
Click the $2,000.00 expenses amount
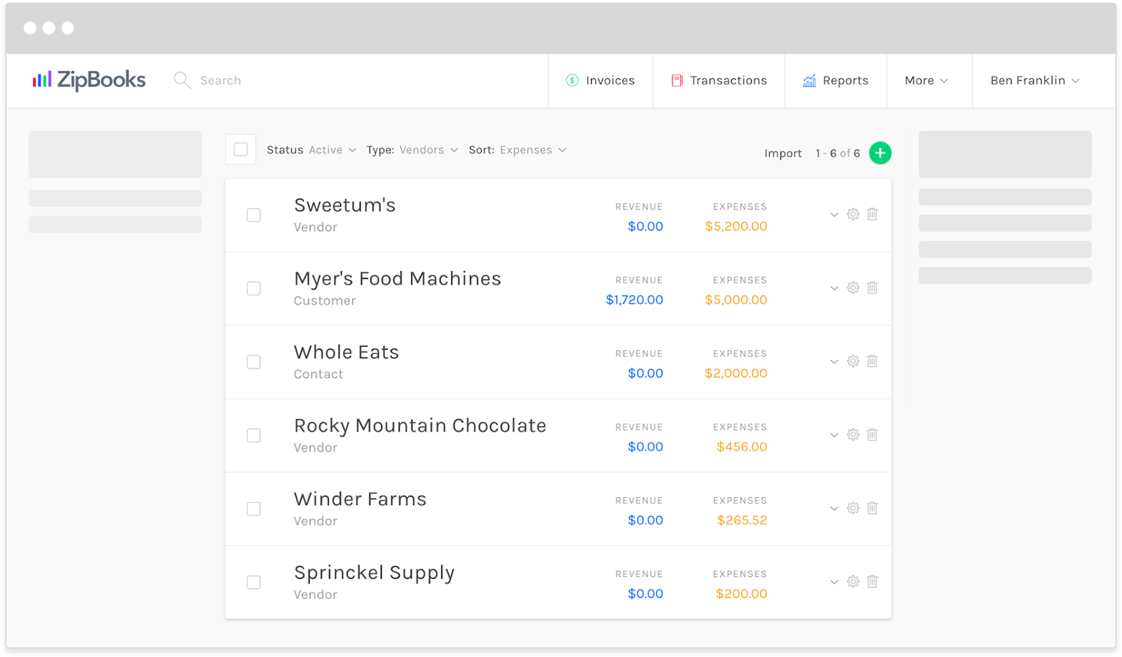point(736,373)
